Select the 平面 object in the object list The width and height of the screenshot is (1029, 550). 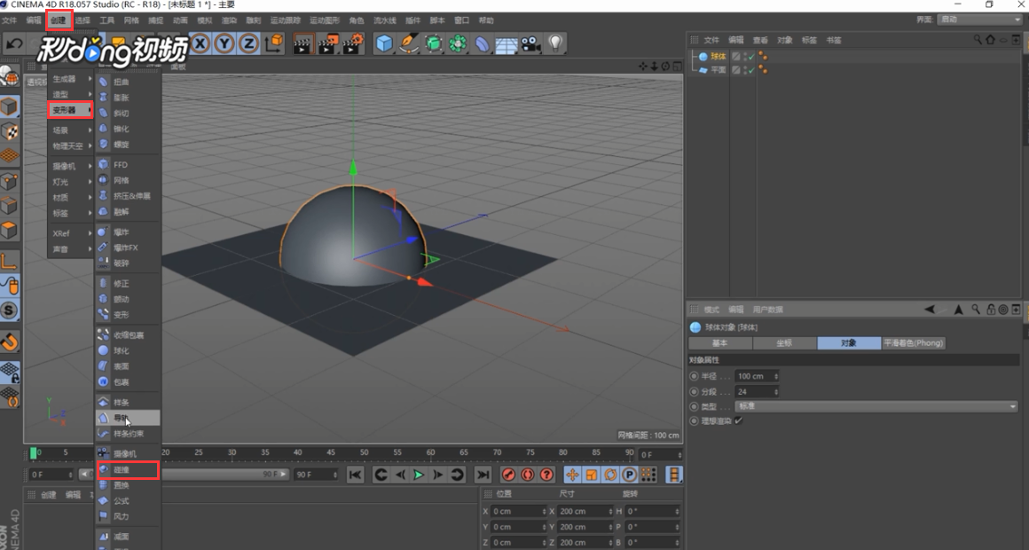click(x=719, y=70)
